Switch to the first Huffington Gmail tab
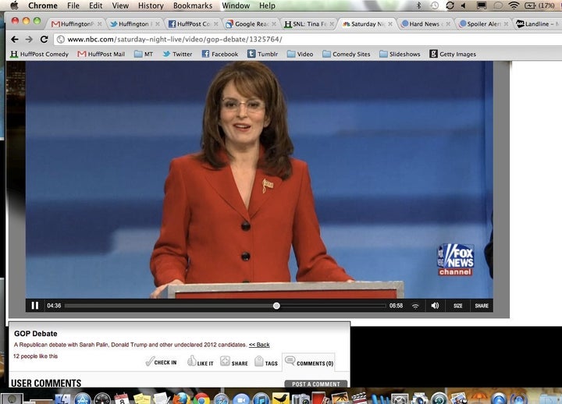 76,24
